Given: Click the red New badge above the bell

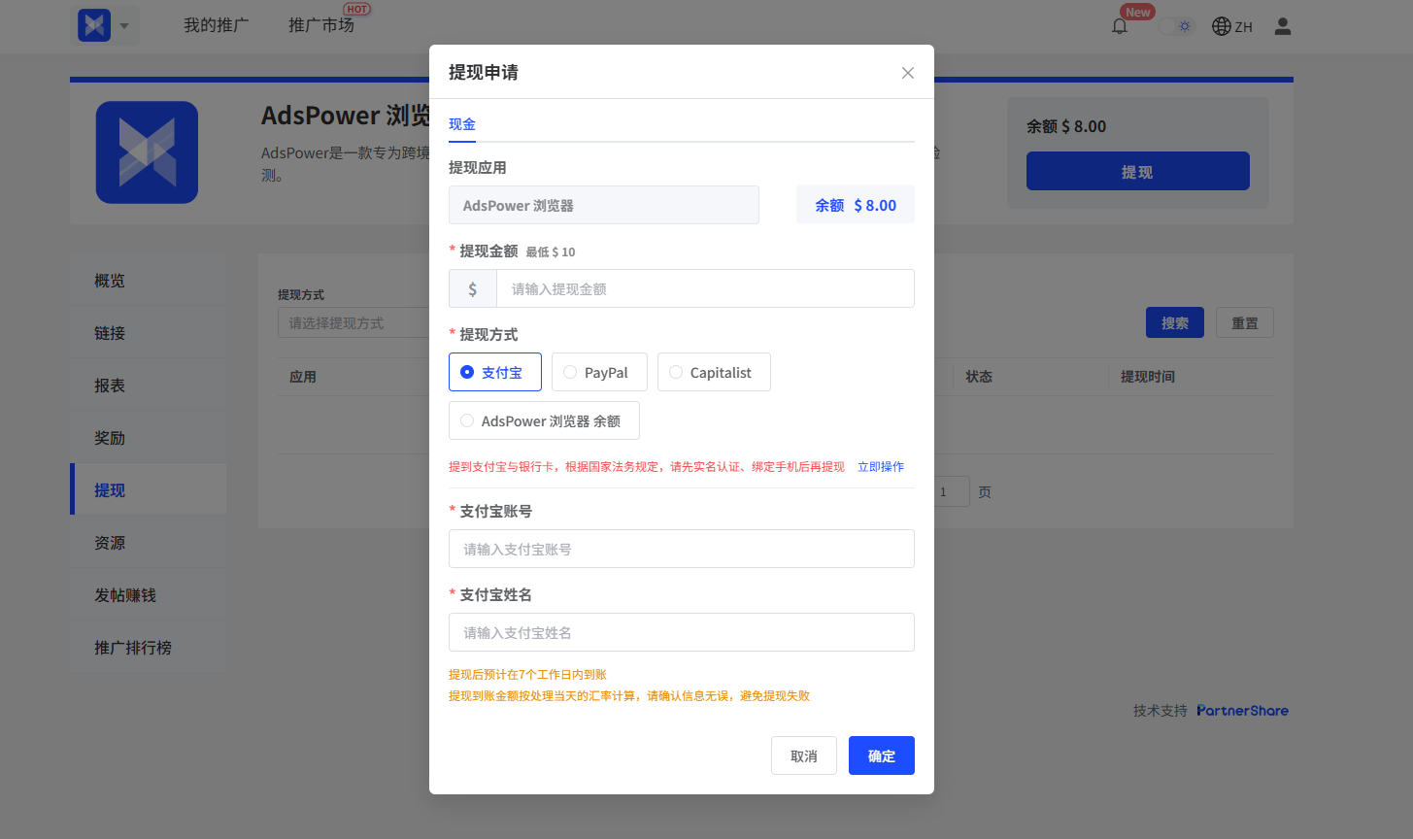Looking at the screenshot, I should click(1137, 12).
